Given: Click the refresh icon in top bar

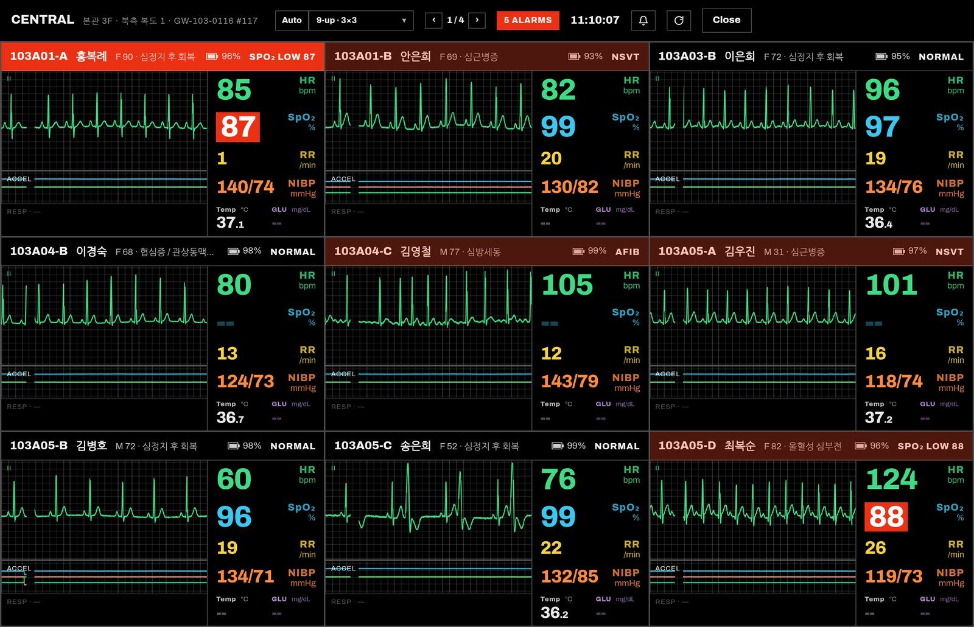Looking at the screenshot, I should pyautogui.click(x=679, y=20).
